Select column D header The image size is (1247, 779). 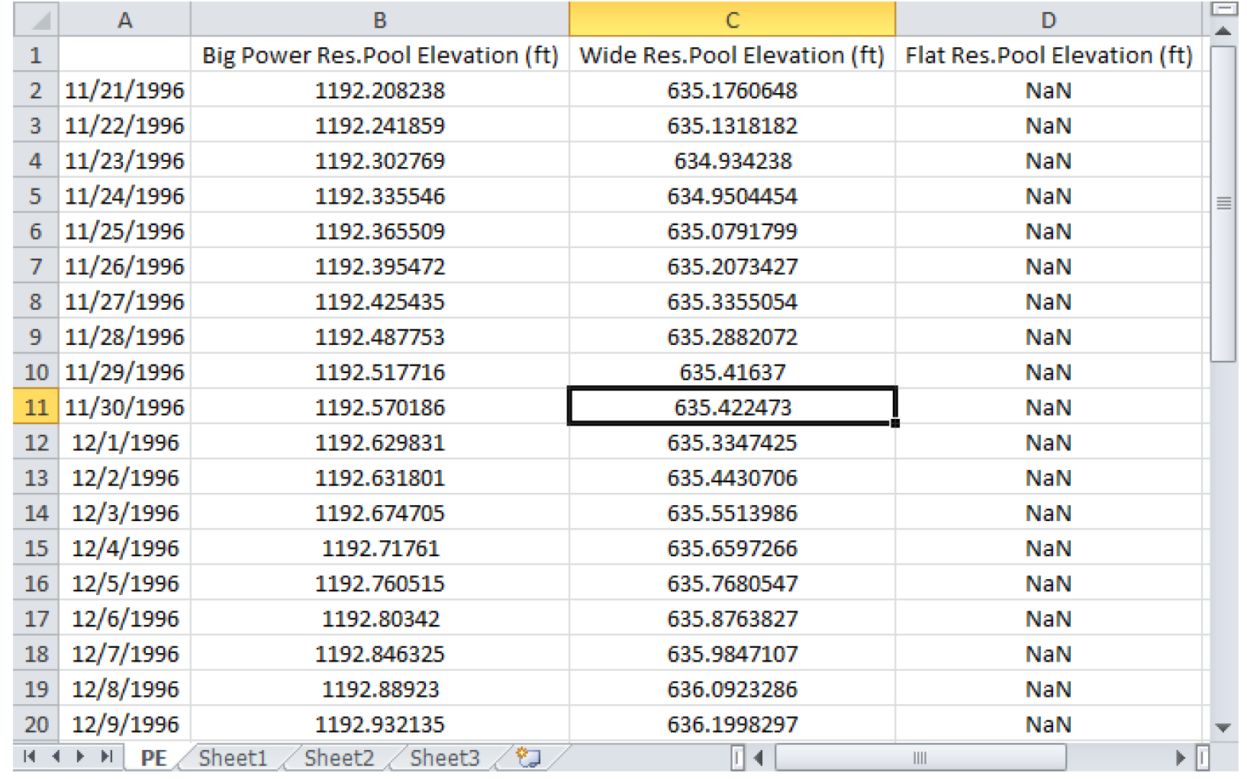(x=1048, y=20)
